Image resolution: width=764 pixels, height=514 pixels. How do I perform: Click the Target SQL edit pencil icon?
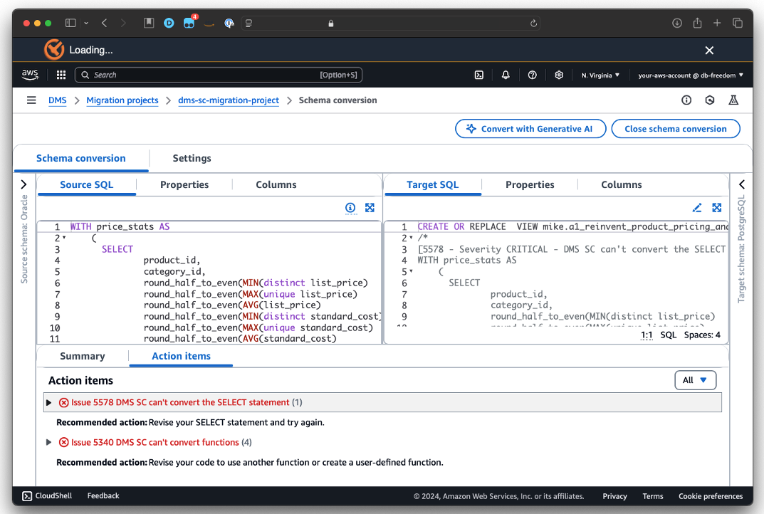click(697, 208)
